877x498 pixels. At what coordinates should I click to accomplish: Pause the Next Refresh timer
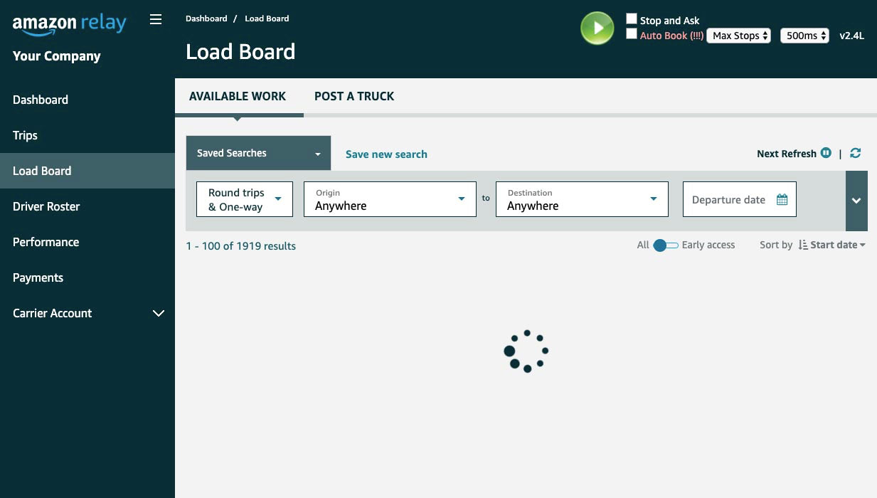pyautogui.click(x=826, y=153)
